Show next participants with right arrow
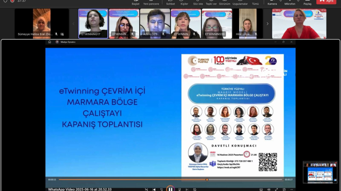Viewport: 341px width, 191px height. (x=267, y=24)
